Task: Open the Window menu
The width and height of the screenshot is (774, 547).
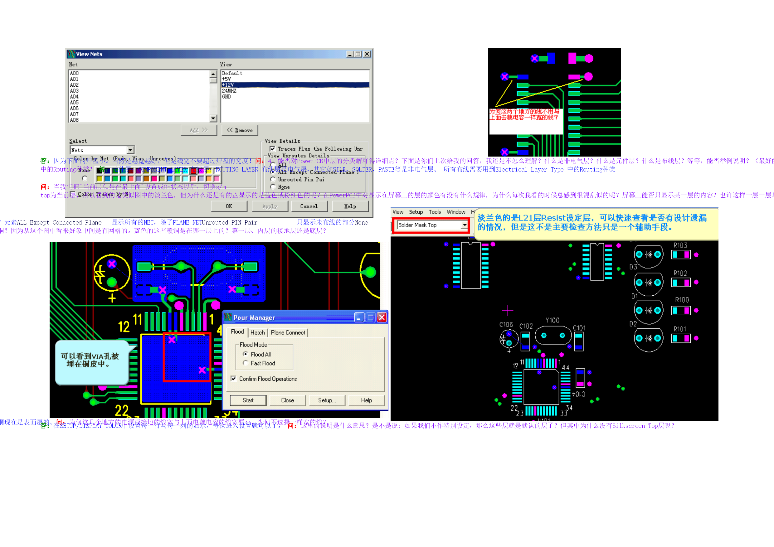Action: coord(456,212)
